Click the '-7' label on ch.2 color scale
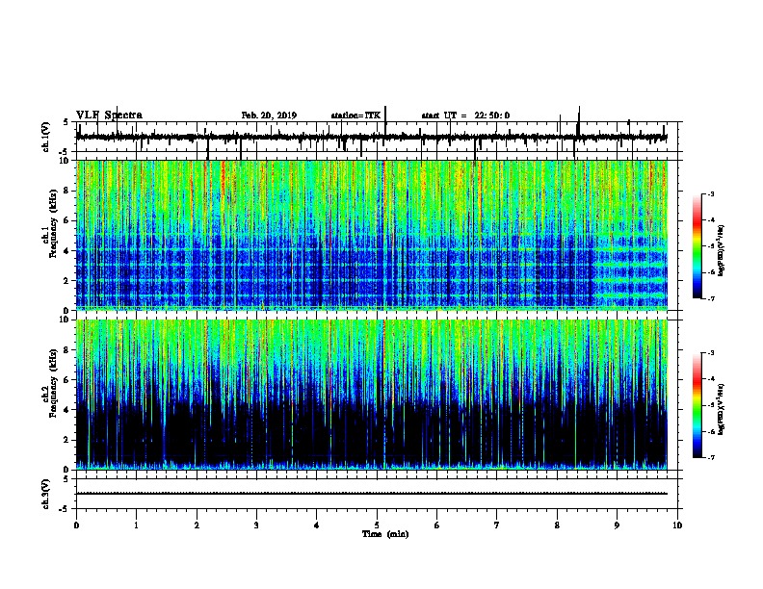The image size is (763, 589). (710, 458)
